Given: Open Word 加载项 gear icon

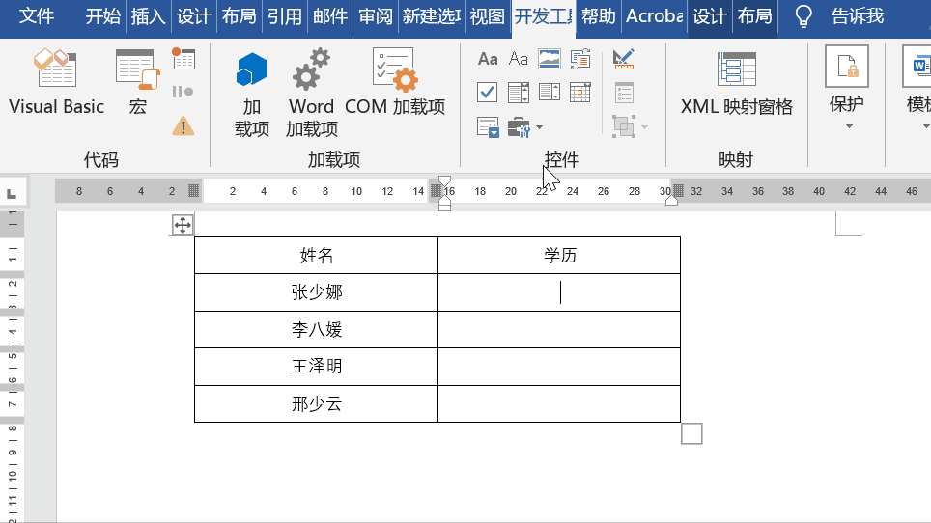Looking at the screenshot, I should pyautogui.click(x=311, y=94).
